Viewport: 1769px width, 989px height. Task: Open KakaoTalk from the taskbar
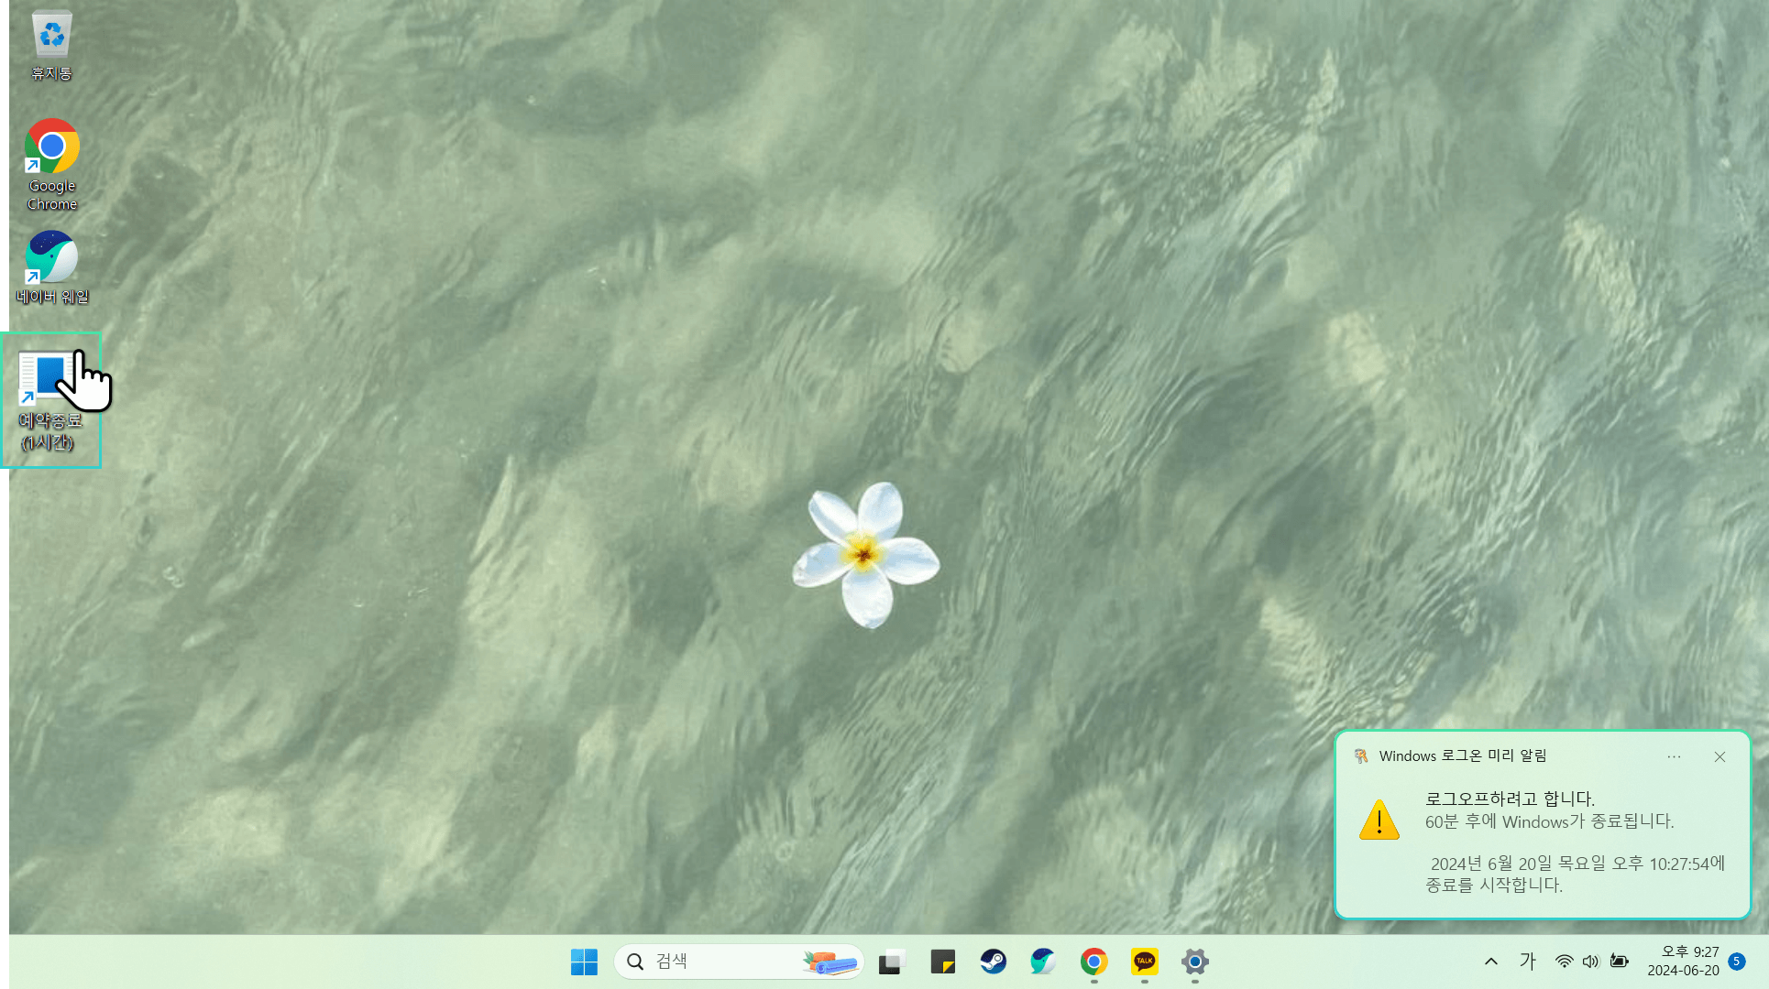pyautogui.click(x=1144, y=962)
